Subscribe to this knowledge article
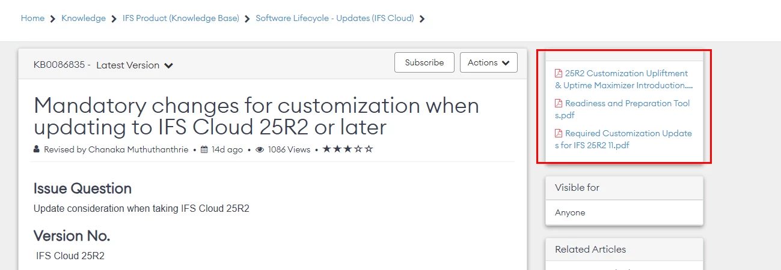Viewport: 781px width, 270px height. pyautogui.click(x=424, y=62)
